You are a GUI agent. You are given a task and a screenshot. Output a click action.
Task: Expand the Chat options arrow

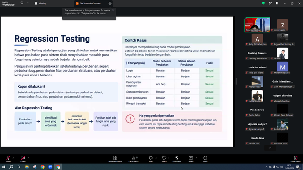[x=156, y=158]
